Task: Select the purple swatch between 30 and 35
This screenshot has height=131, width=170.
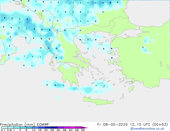Action: click(x=60, y=128)
